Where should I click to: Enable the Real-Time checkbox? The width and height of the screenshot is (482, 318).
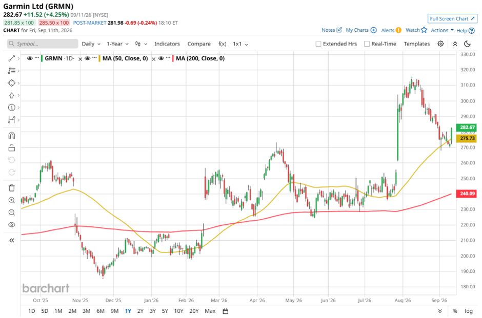(x=367, y=44)
